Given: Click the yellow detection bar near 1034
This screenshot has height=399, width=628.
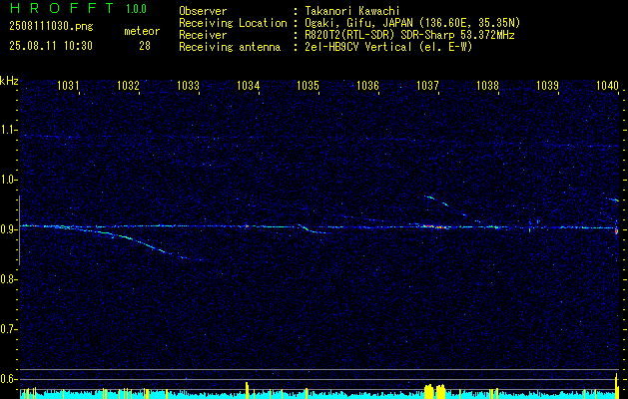Looking at the screenshot, I should pyautogui.click(x=248, y=390).
